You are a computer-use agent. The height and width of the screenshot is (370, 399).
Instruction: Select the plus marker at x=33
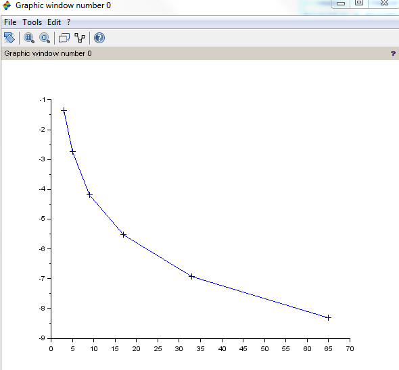192,276
